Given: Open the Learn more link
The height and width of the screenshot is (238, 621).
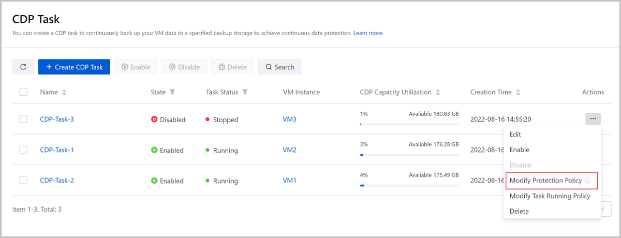Looking at the screenshot, I should point(368,33).
